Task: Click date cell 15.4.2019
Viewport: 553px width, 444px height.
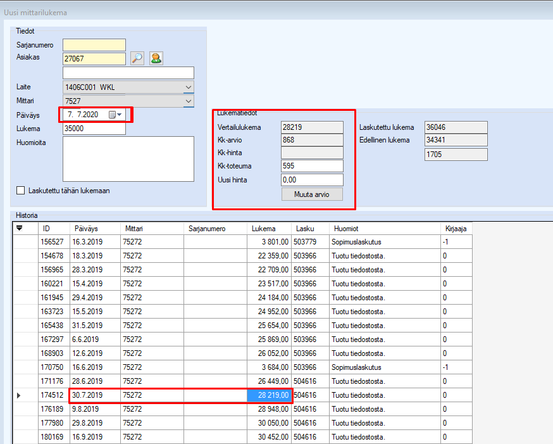Action: [95, 284]
